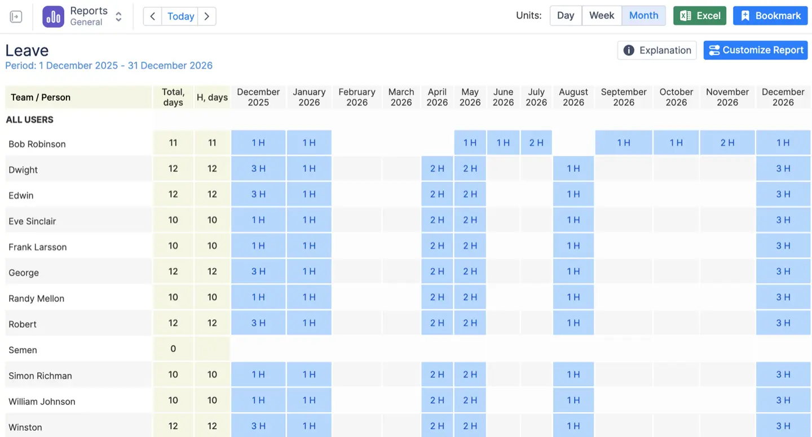812x437 pixels.
Task: Select the June 2026 column header
Action: [503, 97]
